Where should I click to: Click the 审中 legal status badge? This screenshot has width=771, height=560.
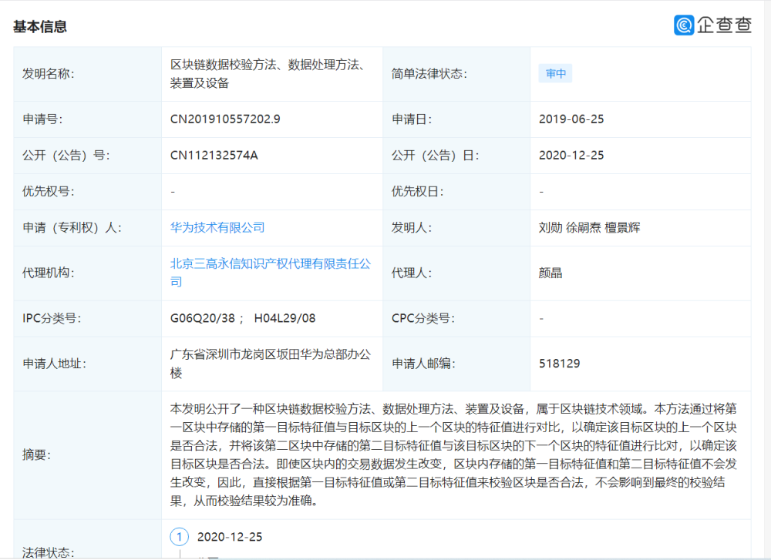(x=556, y=74)
